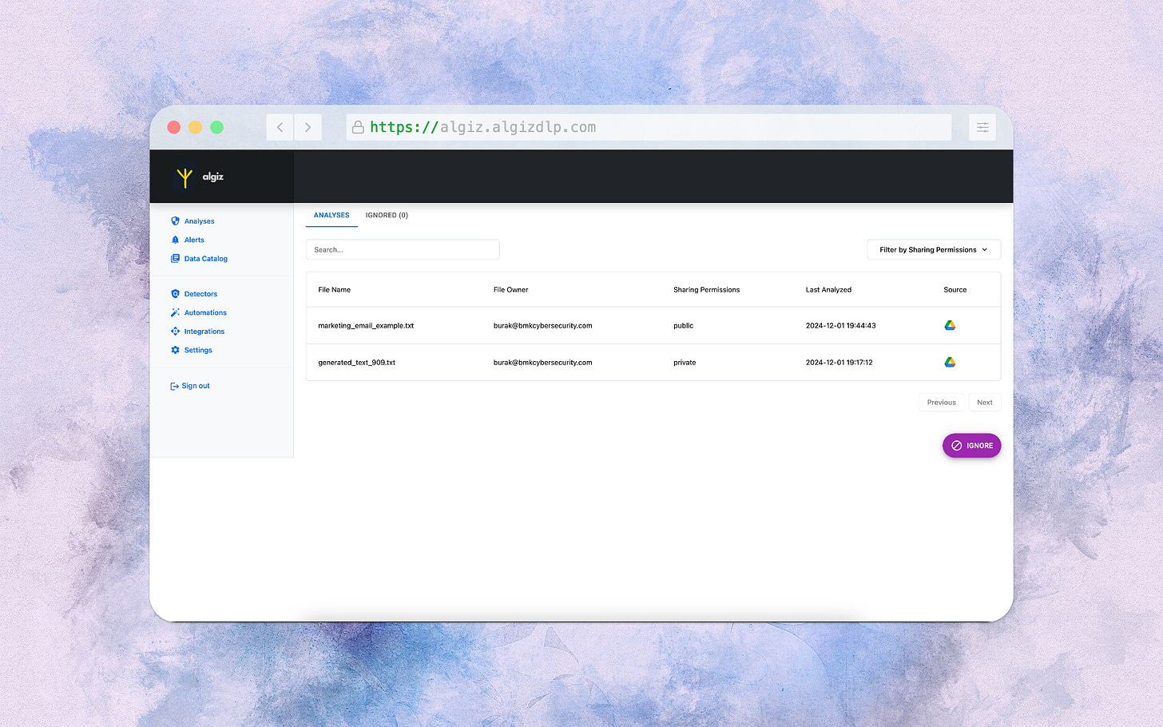
Task: Click the Data Catalog icon
Action: pyautogui.click(x=175, y=259)
